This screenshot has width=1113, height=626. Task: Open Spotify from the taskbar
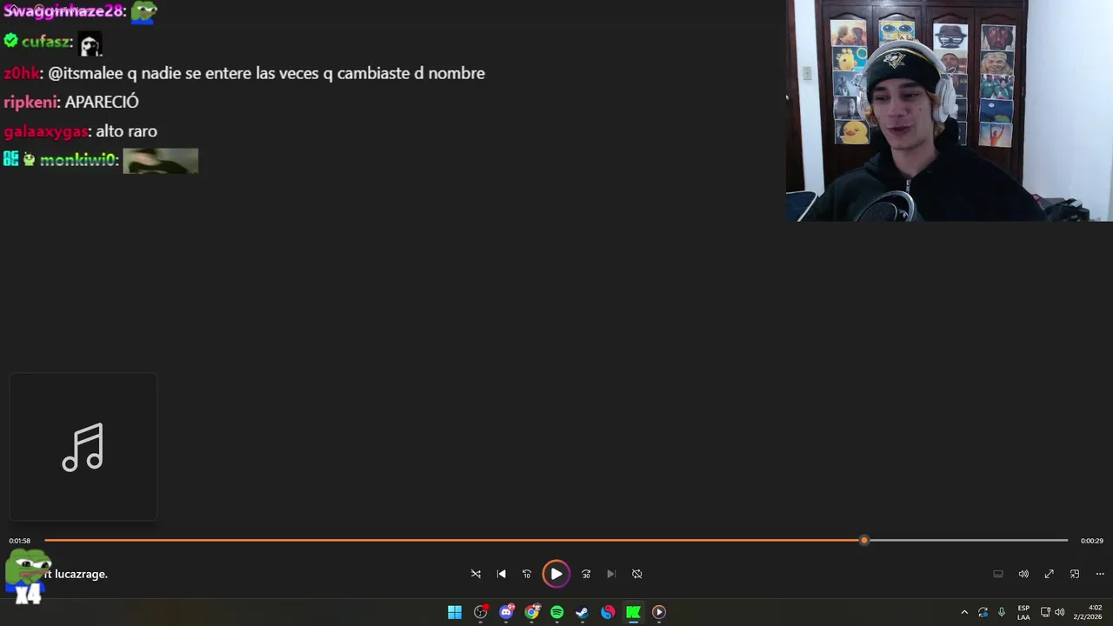coord(557,612)
